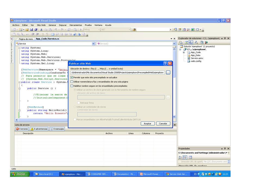This screenshot has height=195, width=261.
Task: Open Solution Explorer via main toolbar icon
Action: [175, 30]
